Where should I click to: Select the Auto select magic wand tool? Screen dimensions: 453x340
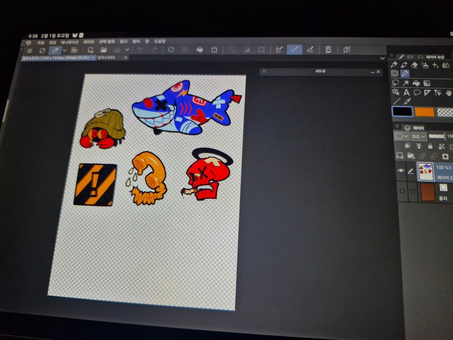coord(405,83)
